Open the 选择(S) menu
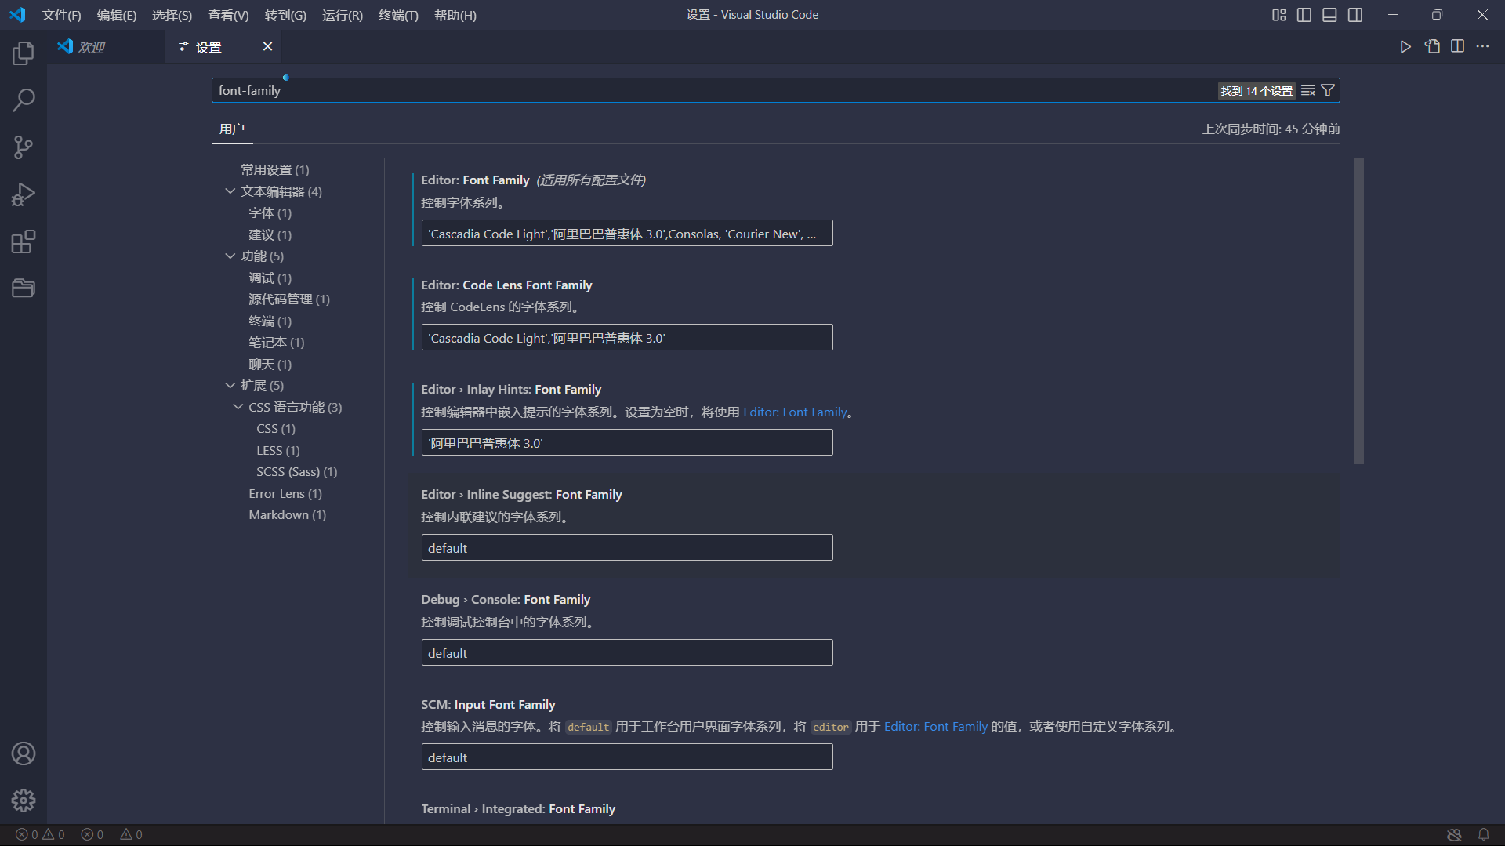Screen dimensions: 1505x846 172,15
